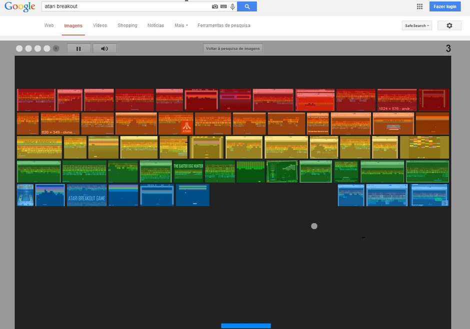
Task: Open search by image camera icon
Action: coord(214,7)
